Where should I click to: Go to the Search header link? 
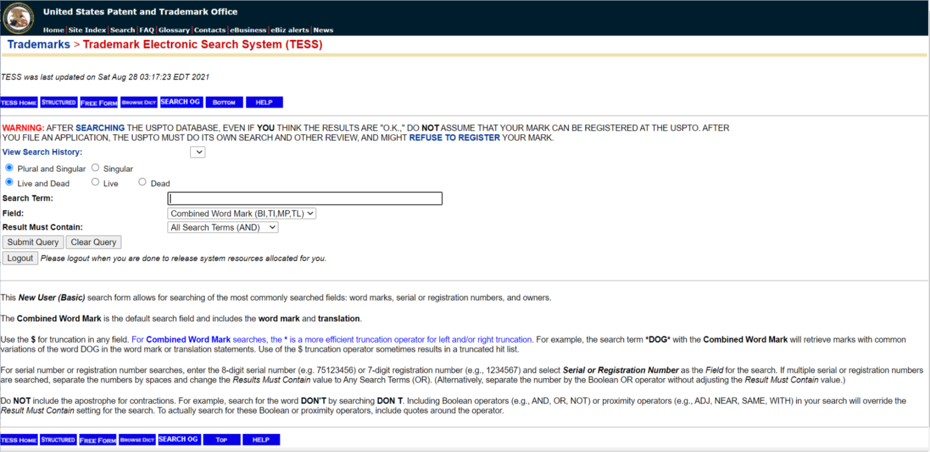[x=123, y=30]
